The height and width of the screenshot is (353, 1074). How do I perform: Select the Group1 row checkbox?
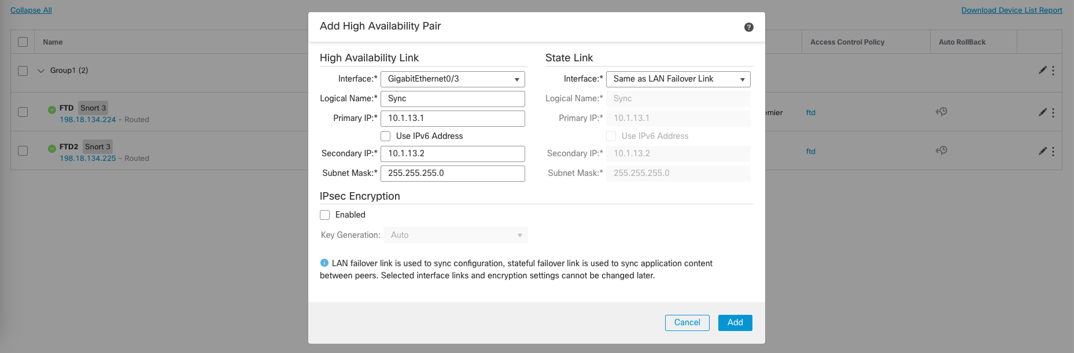[23, 71]
